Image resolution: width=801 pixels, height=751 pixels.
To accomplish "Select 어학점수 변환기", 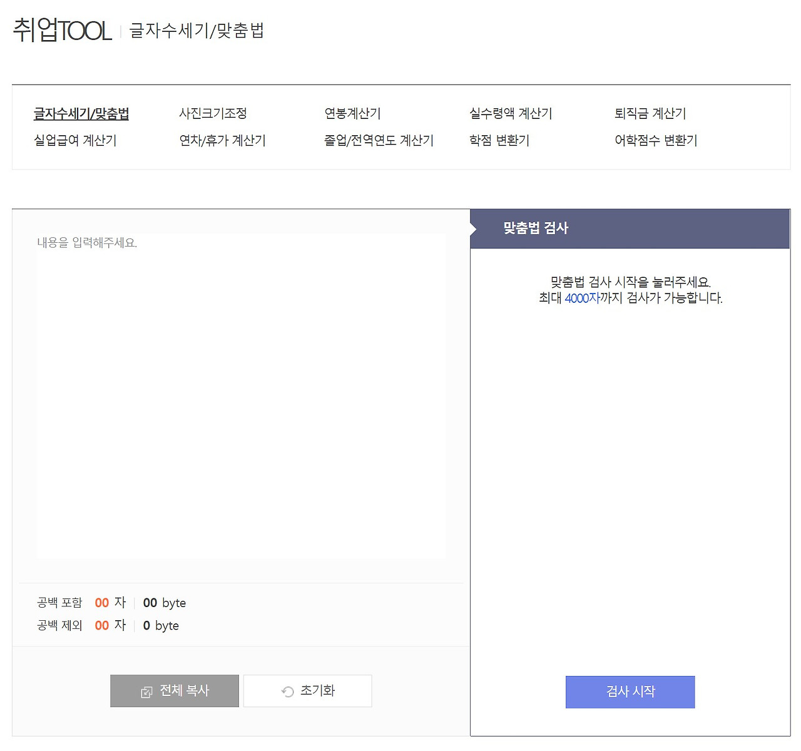I will tap(656, 140).
